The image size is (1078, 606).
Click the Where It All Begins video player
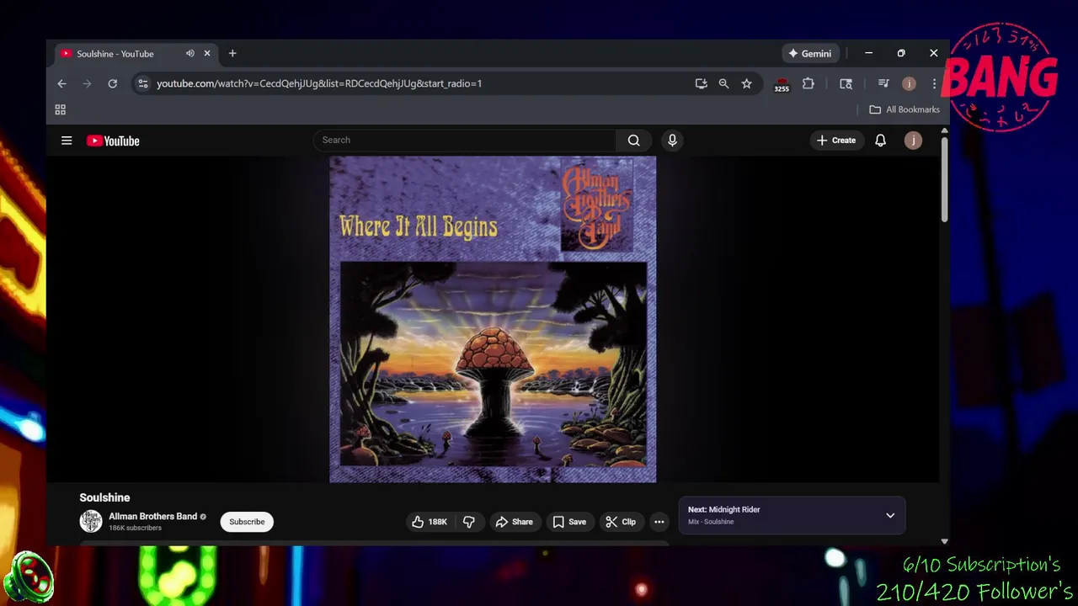pos(493,319)
